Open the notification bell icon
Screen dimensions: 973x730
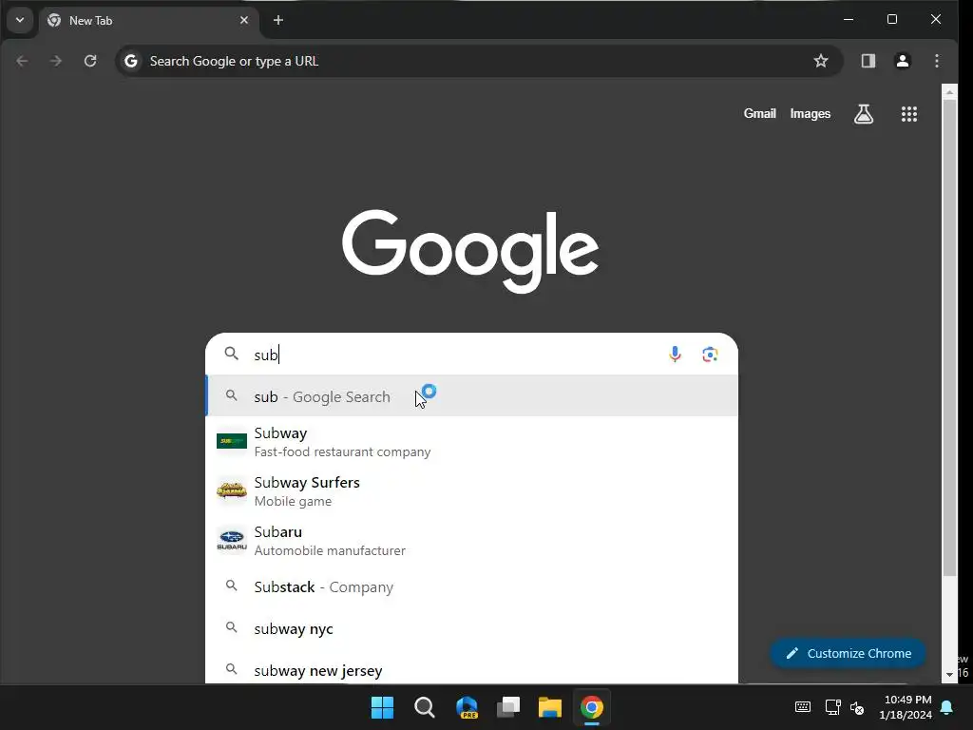947,707
